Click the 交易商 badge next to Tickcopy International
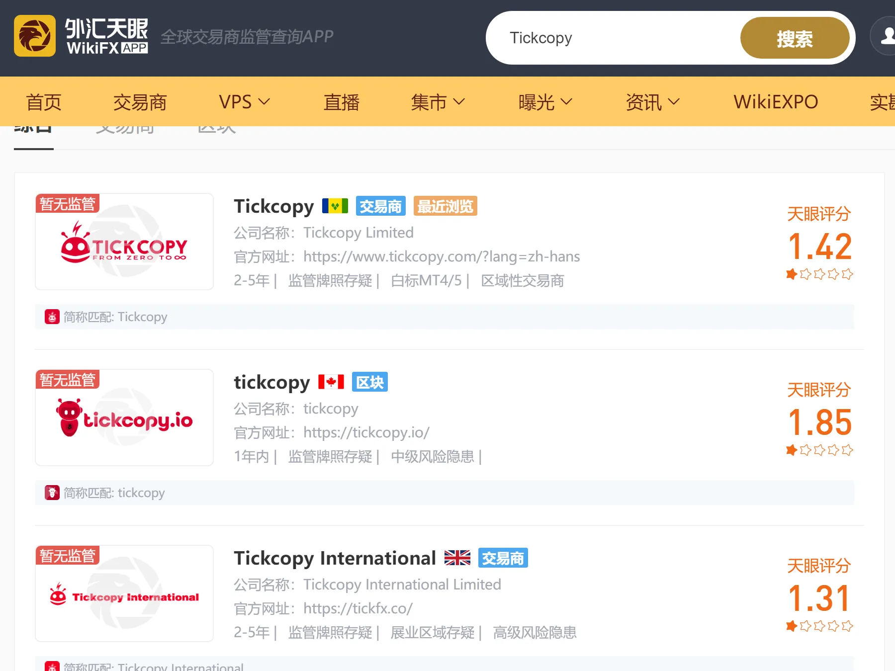Image resolution: width=895 pixels, height=671 pixels. point(503,558)
